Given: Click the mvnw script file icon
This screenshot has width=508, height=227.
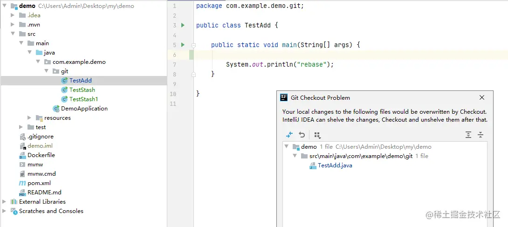Looking at the screenshot, I should click(x=22, y=165).
